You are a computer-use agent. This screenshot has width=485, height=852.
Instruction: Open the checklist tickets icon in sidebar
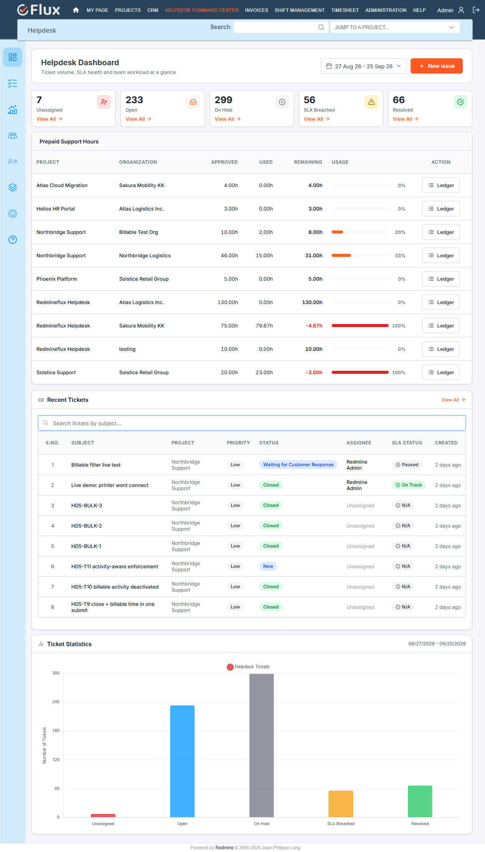[13, 83]
